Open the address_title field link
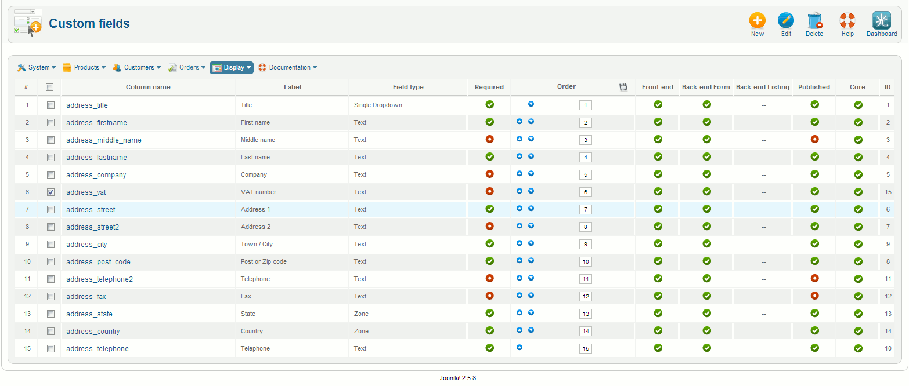The height and width of the screenshot is (386, 909). coord(87,105)
